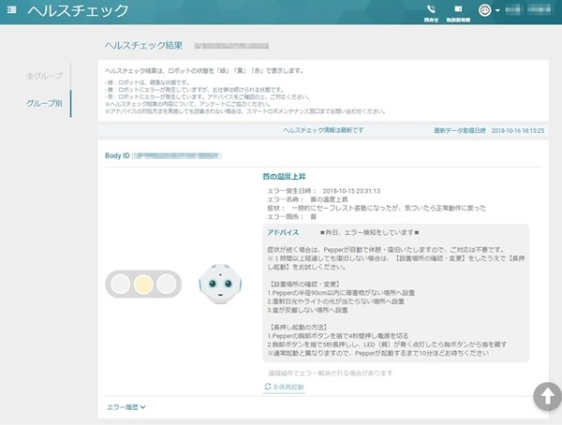Image resolution: width=562 pixels, height=425 pixels.
Task: Click the ヘルスチェック page title
Action: [x=78, y=10]
